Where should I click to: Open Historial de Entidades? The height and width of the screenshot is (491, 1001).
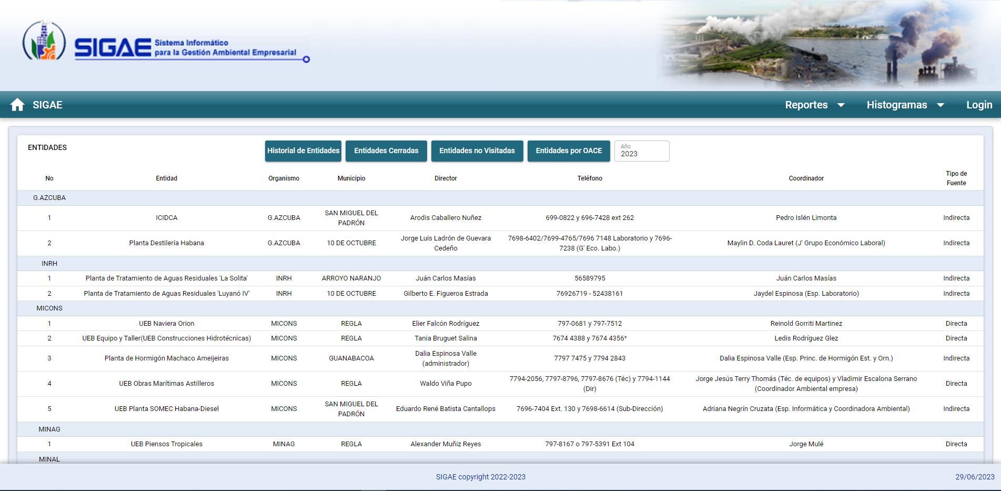pos(303,151)
